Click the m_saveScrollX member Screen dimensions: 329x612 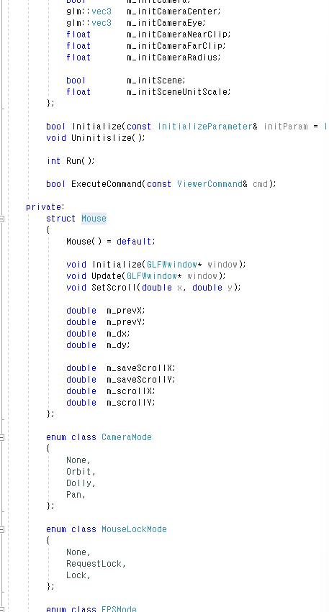point(140,368)
